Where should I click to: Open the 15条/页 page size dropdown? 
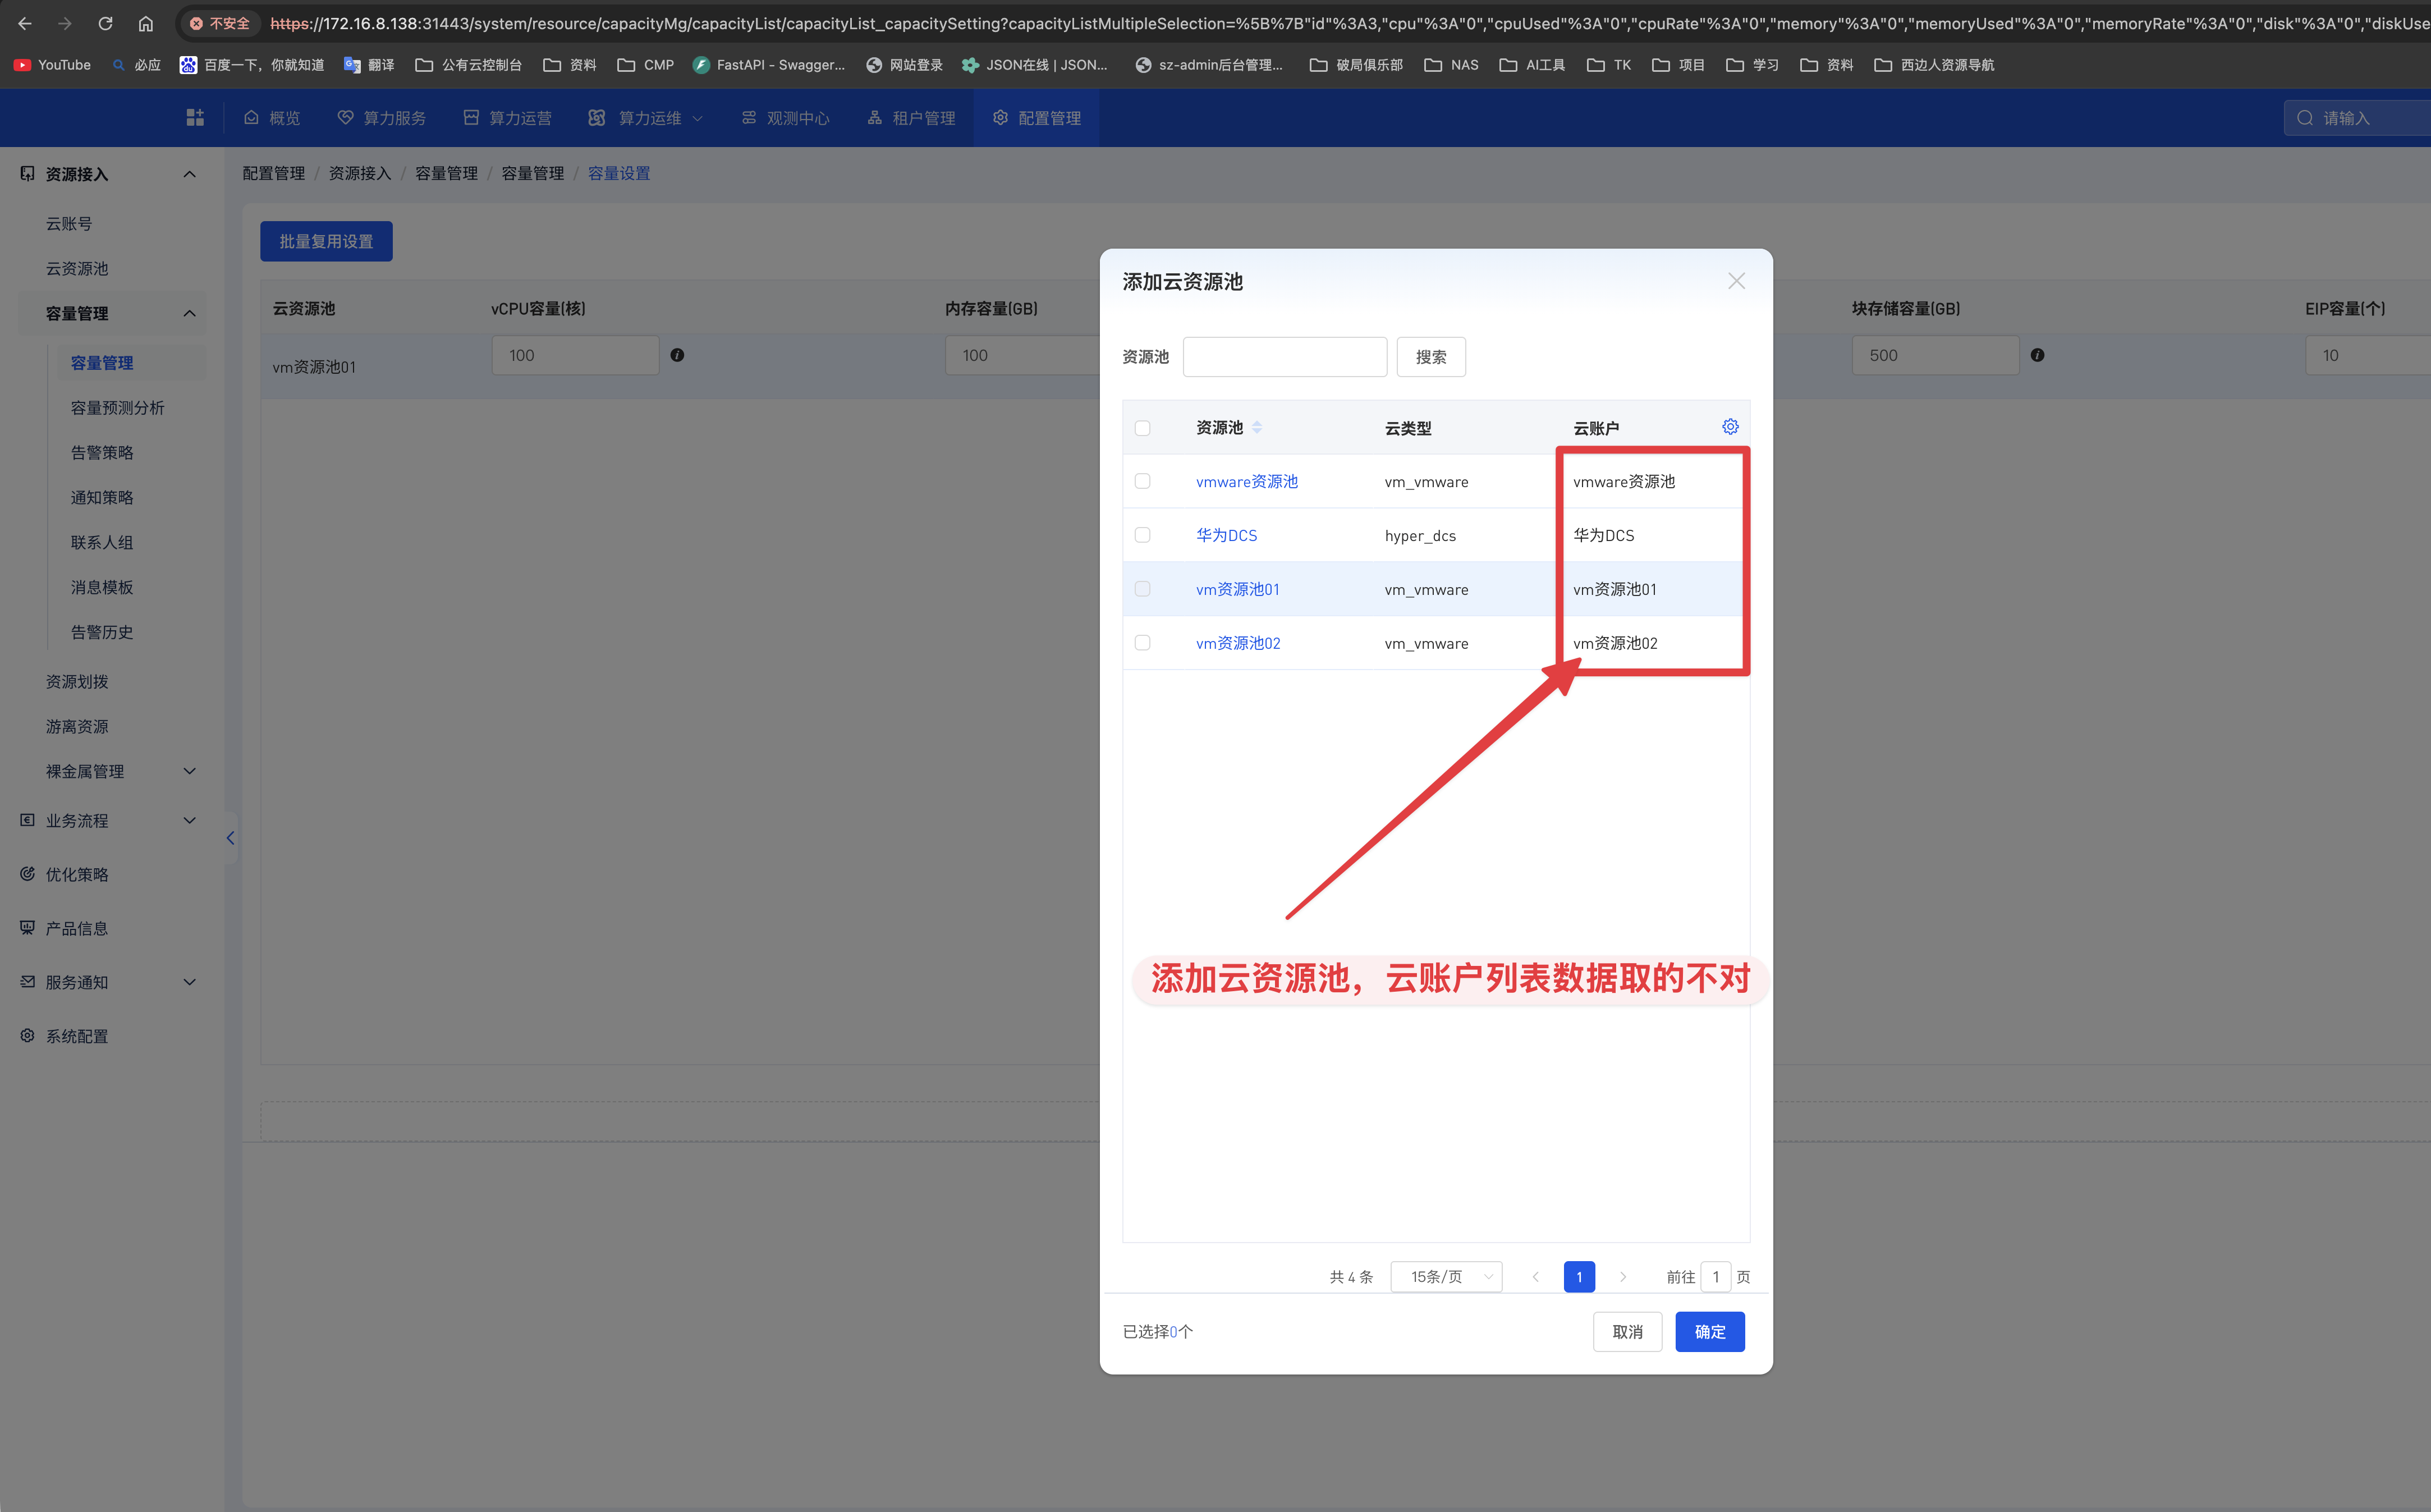click(x=1446, y=1277)
